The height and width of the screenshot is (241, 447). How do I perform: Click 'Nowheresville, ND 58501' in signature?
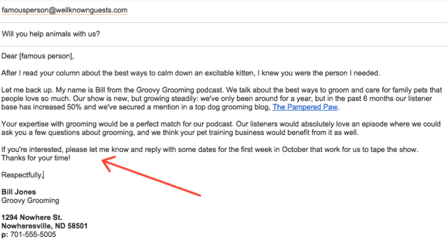(44, 226)
